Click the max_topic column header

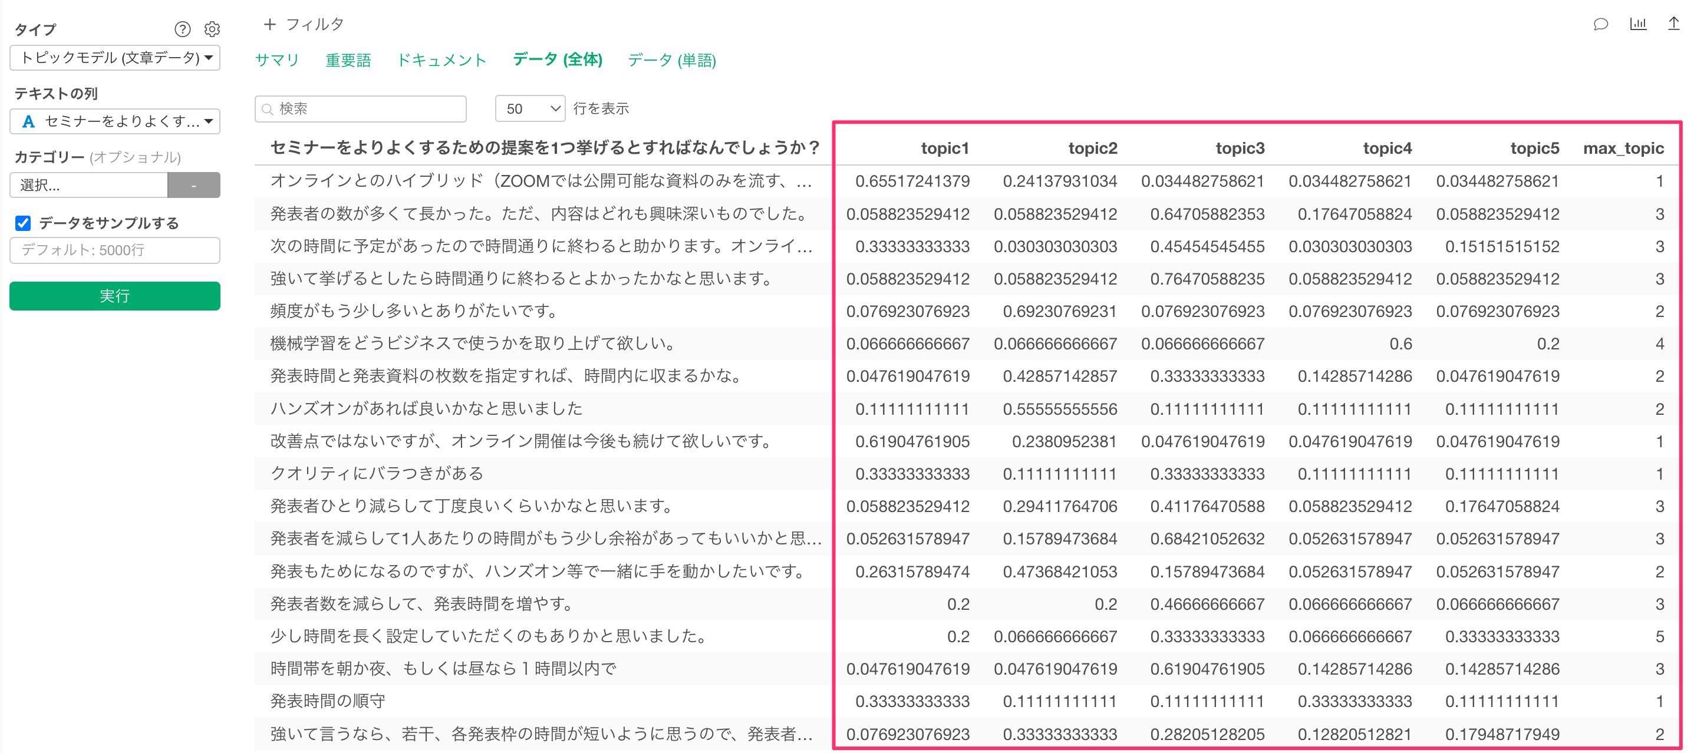pos(1623,148)
